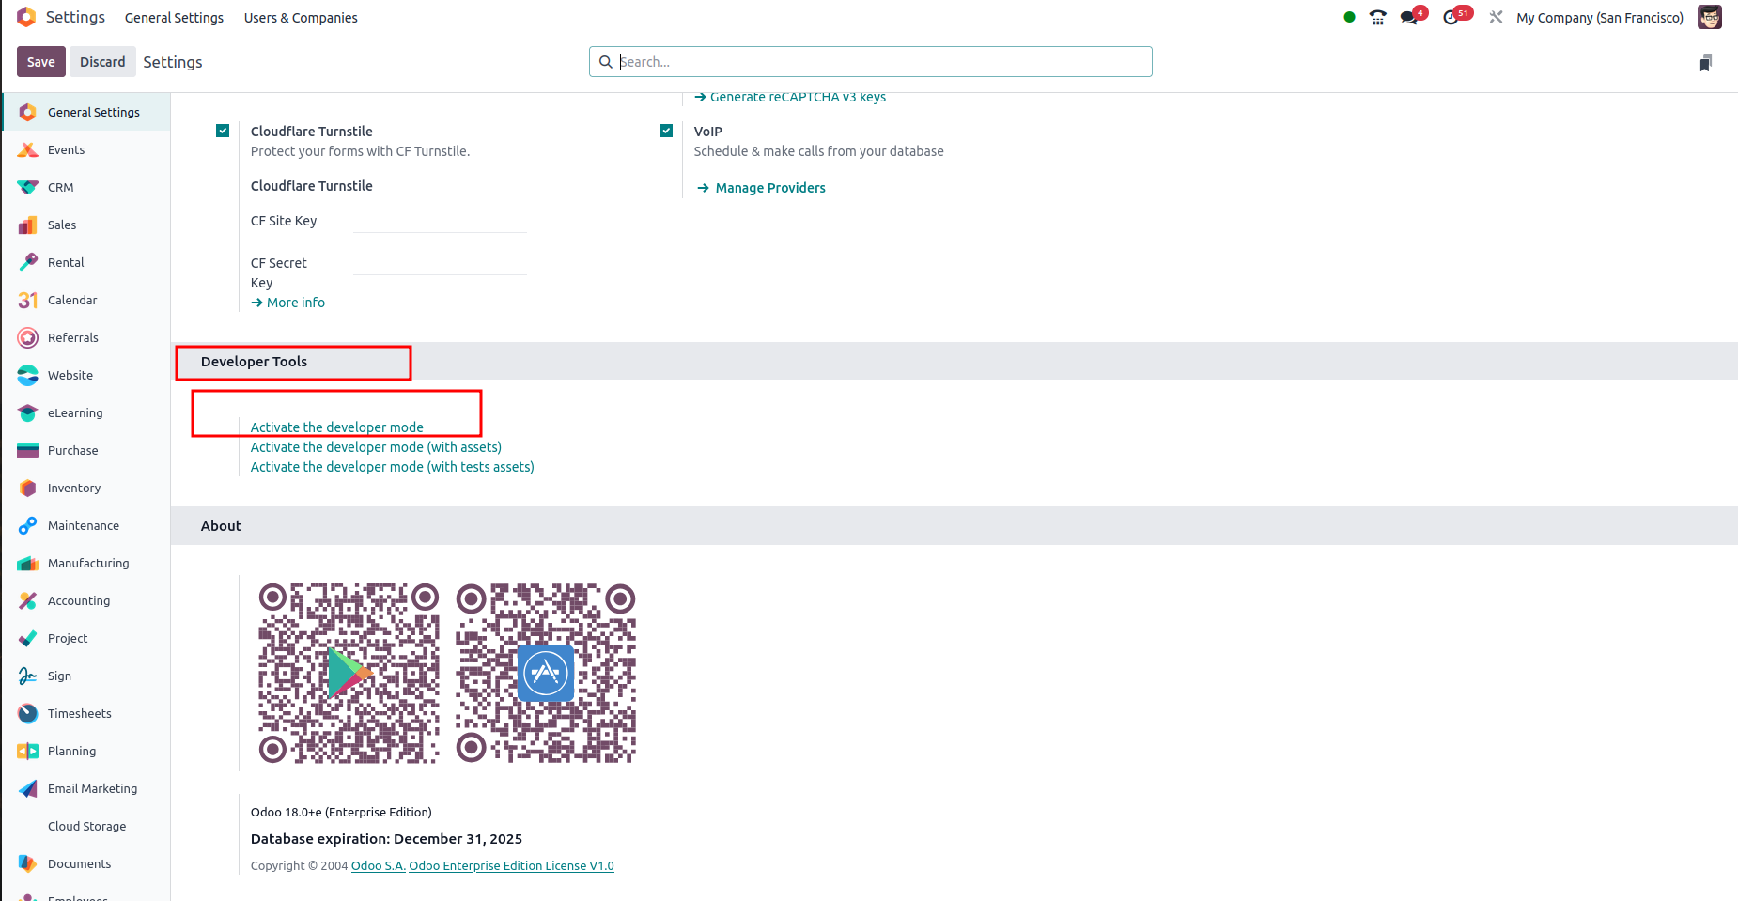Uncheck the Cloudflare Turnstile checkbox
The width and height of the screenshot is (1738, 901).
[x=223, y=131]
